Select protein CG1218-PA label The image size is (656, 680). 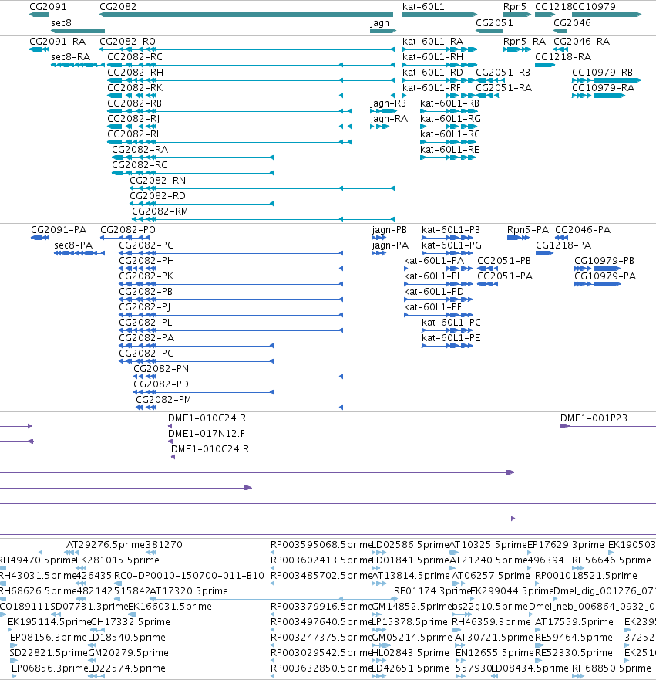tap(563, 245)
